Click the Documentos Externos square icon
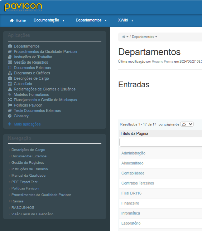 (10, 68)
